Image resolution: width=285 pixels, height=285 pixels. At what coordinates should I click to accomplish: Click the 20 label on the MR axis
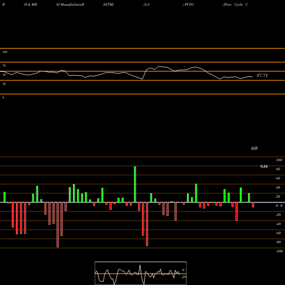pyautogui.click(x=278, y=197)
